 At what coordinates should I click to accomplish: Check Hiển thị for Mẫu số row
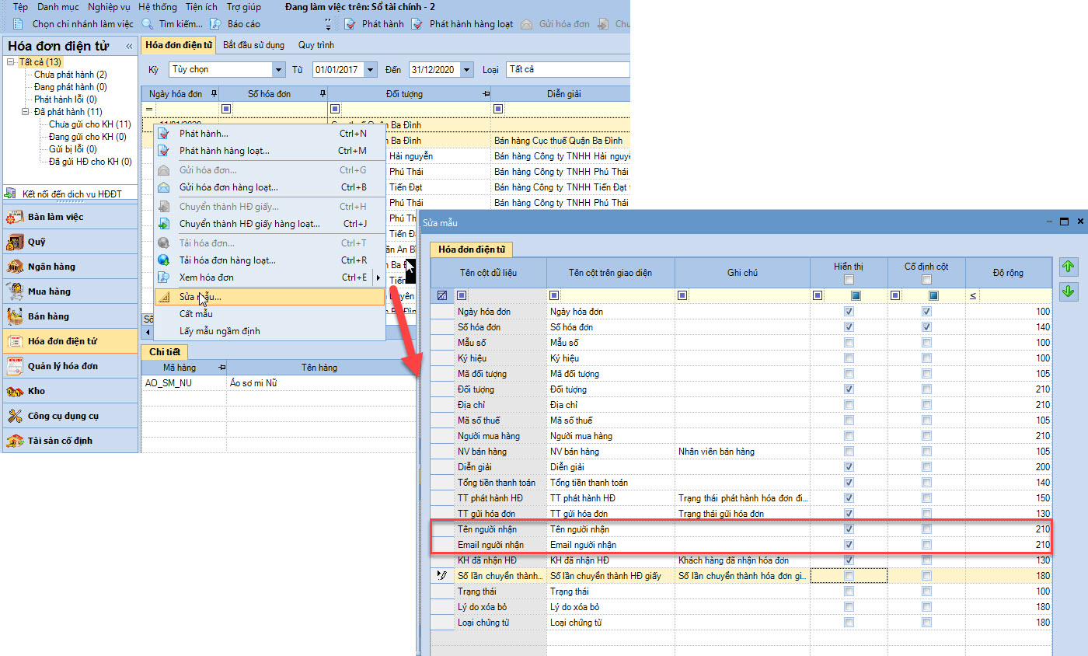pos(849,343)
